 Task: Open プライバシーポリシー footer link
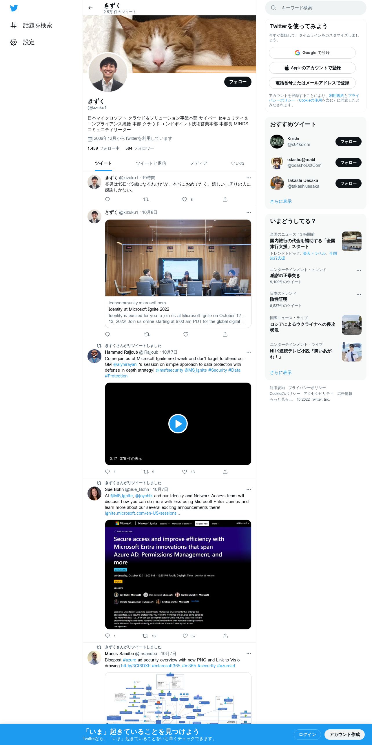[307, 388]
